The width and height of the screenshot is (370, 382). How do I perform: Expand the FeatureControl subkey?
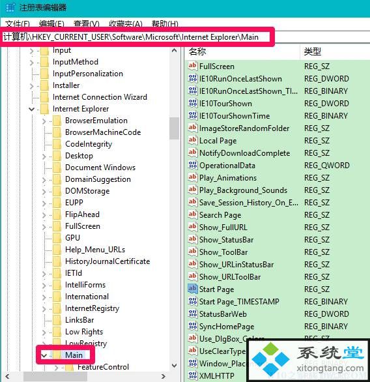click(57, 367)
